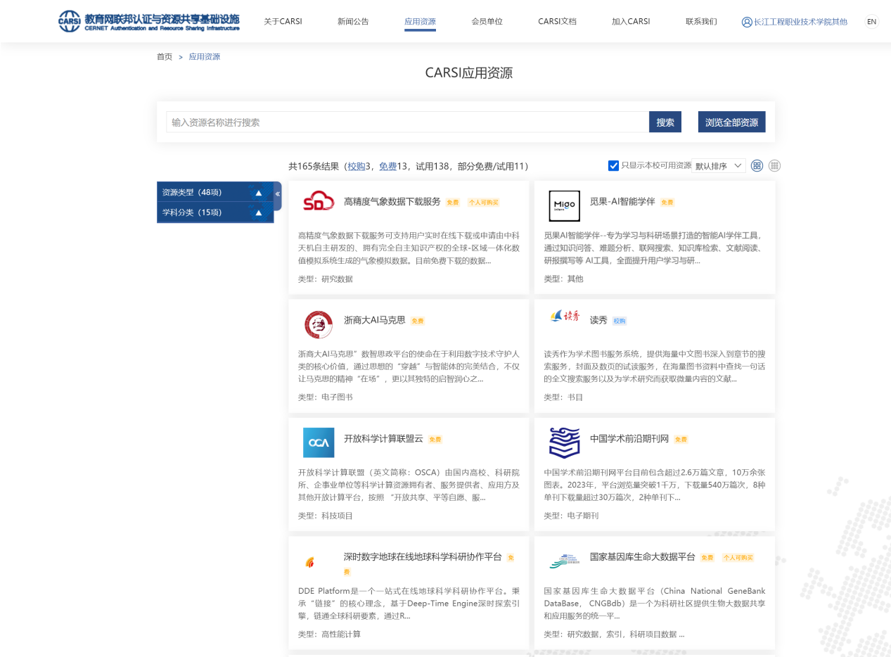Viewport: 891px width, 657px height.
Task: Open 浙商大AI马克思 round logo
Action: click(x=319, y=324)
